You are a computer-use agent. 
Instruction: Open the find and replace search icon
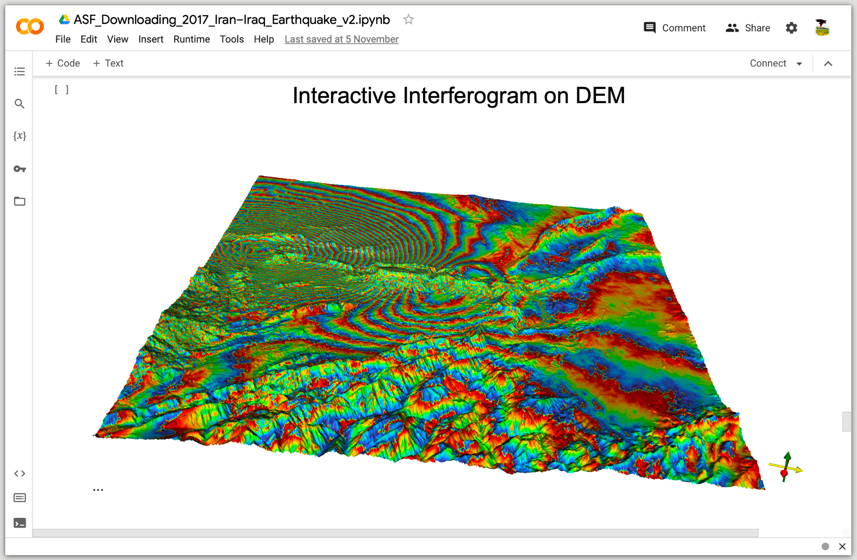click(x=20, y=104)
